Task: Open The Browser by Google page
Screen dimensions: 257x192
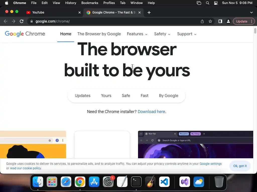Action: tap(99, 34)
